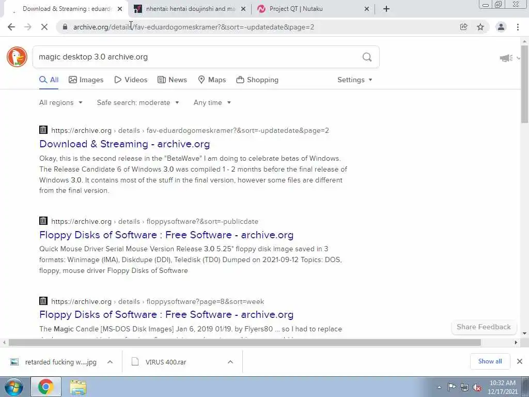Click the favicon beside floppysoftware publicdate result
529x397 pixels.
(x=43, y=221)
